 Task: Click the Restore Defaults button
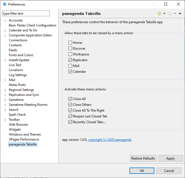143,158
